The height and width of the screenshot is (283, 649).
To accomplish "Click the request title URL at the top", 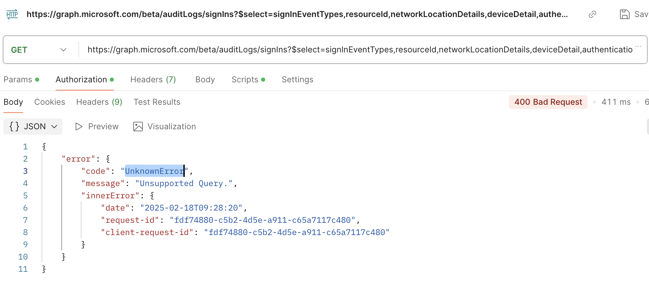I will pyautogui.click(x=297, y=14).
